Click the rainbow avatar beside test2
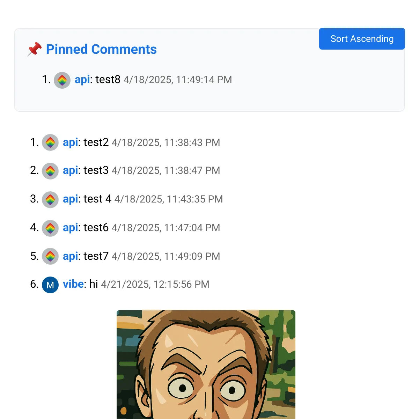 [50, 142]
